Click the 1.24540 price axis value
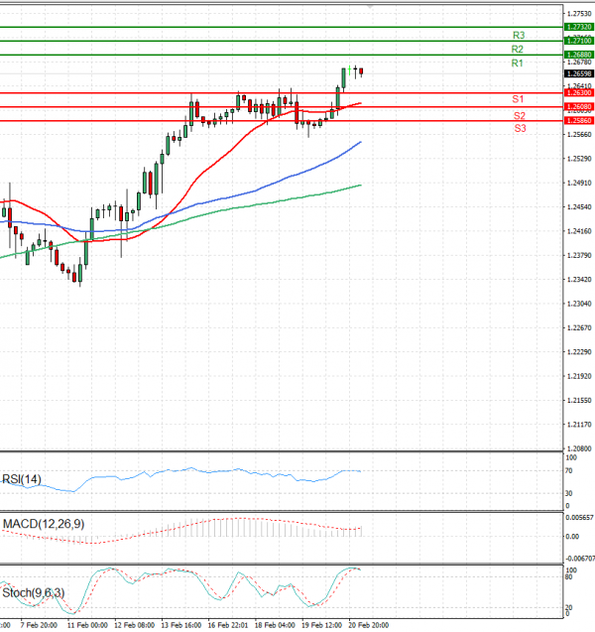 click(x=579, y=207)
